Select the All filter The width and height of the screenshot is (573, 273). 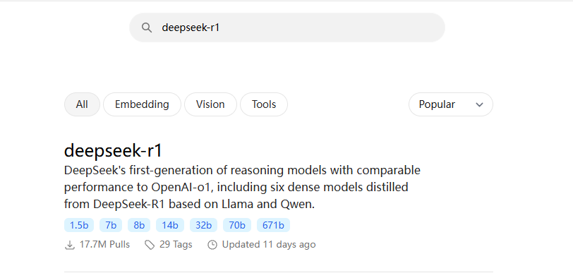(x=82, y=104)
